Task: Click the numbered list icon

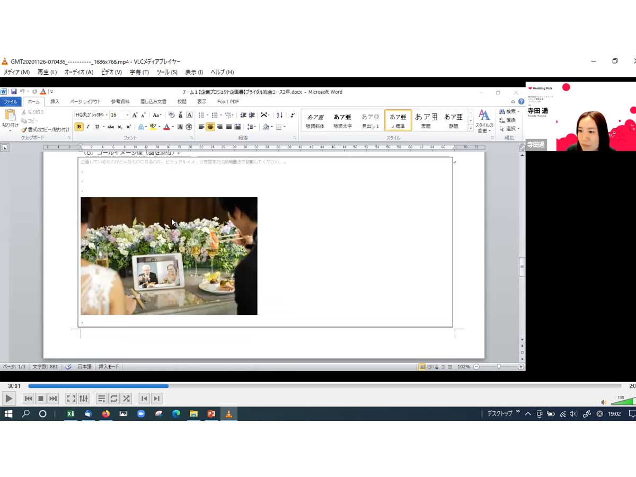Action: (x=216, y=115)
